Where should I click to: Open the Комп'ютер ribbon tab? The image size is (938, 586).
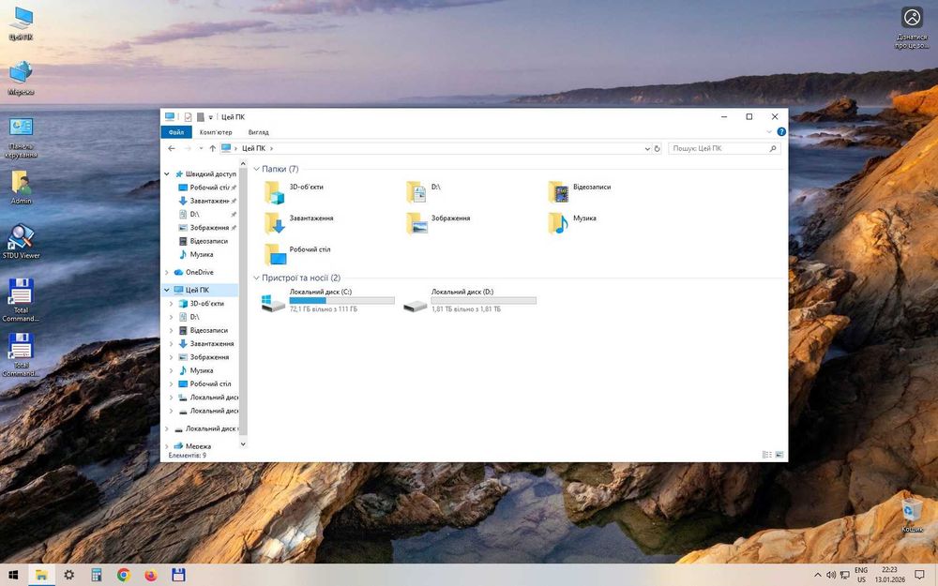click(x=216, y=132)
